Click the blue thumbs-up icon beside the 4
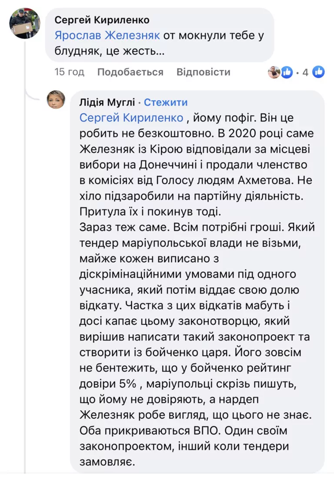This screenshot has height=478, width=334. pos(318,72)
